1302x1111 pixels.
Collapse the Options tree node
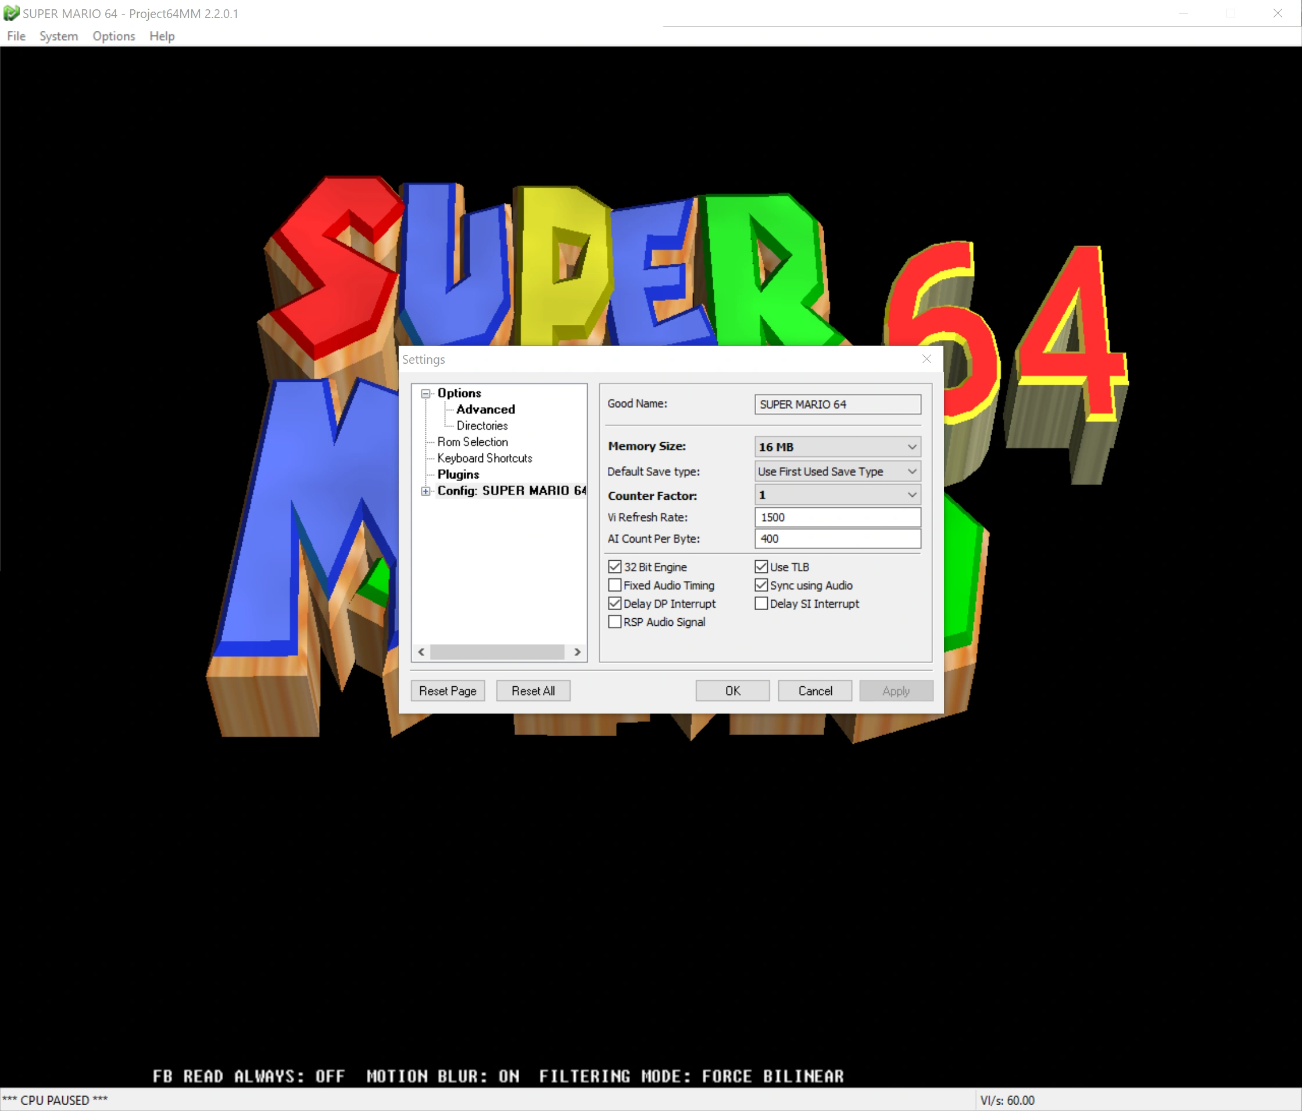[425, 393]
